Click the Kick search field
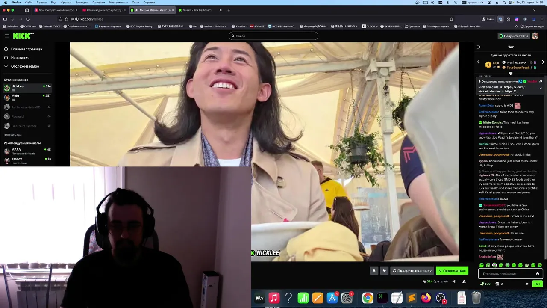 pos(273,36)
